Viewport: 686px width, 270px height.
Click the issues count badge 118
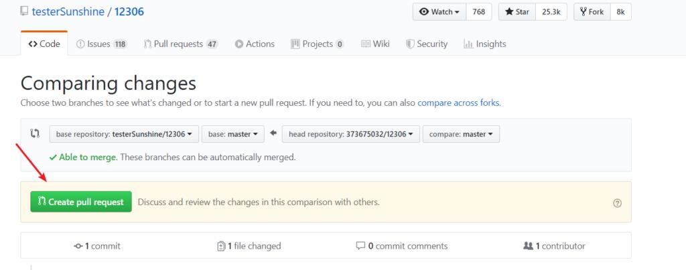pos(120,44)
